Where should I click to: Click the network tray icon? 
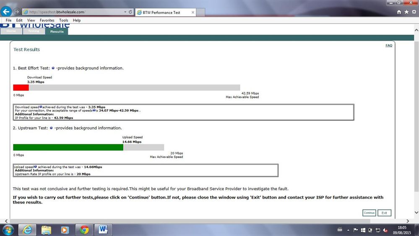click(377, 230)
